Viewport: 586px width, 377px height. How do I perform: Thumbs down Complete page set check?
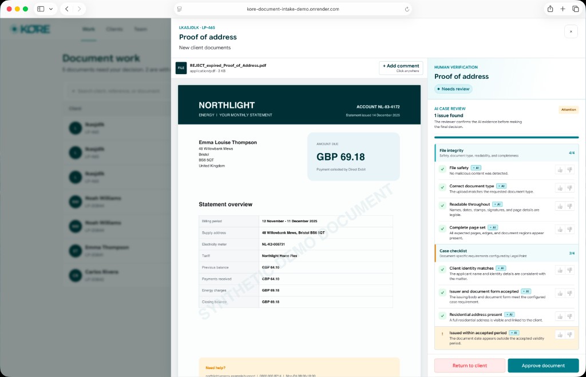point(569,230)
